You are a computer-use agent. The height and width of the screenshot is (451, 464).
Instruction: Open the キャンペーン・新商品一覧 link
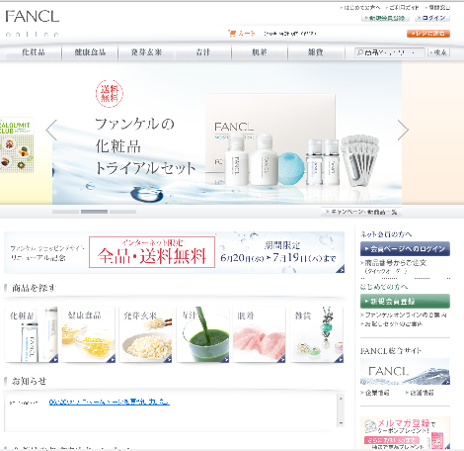click(x=361, y=212)
